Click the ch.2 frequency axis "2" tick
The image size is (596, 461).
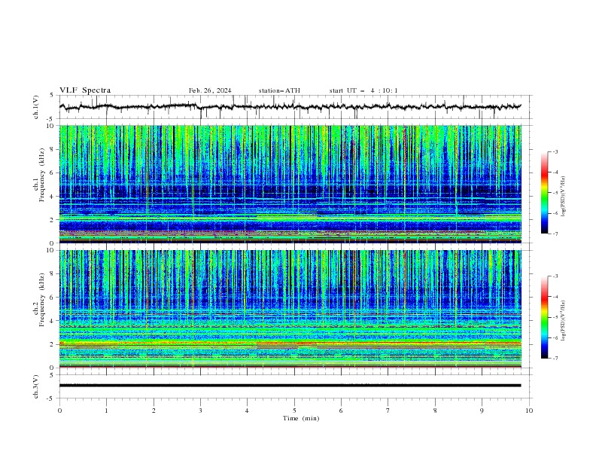(53, 344)
